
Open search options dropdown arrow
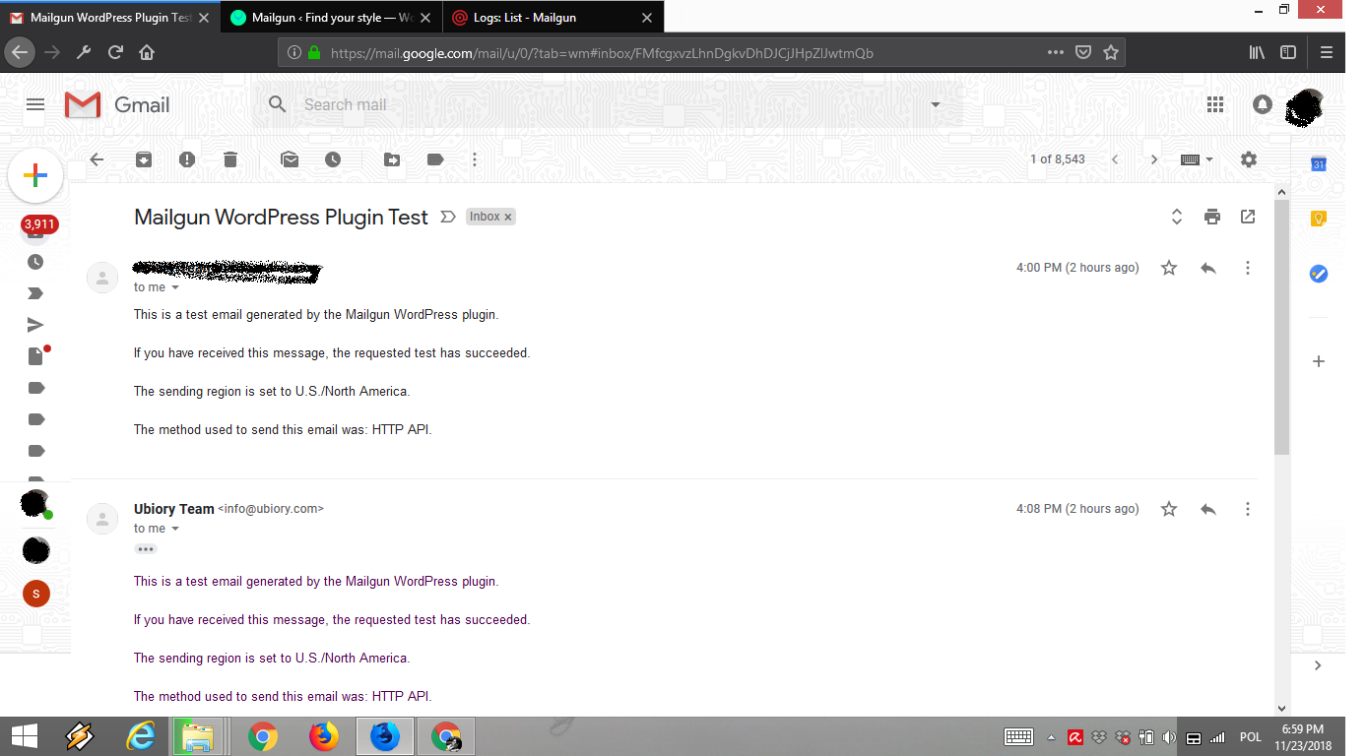click(936, 104)
